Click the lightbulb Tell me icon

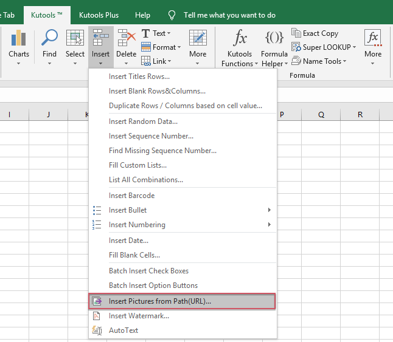pyautogui.click(x=172, y=15)
